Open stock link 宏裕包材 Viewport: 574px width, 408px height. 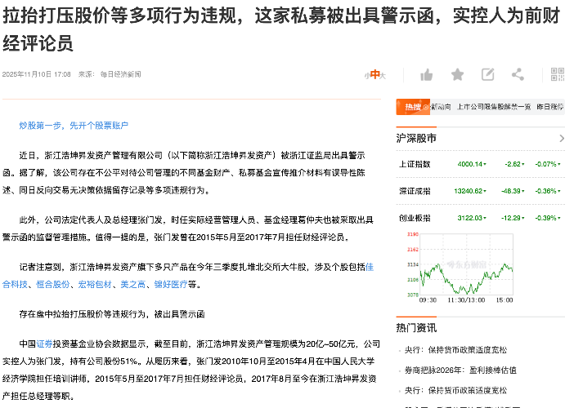[95, 284]
